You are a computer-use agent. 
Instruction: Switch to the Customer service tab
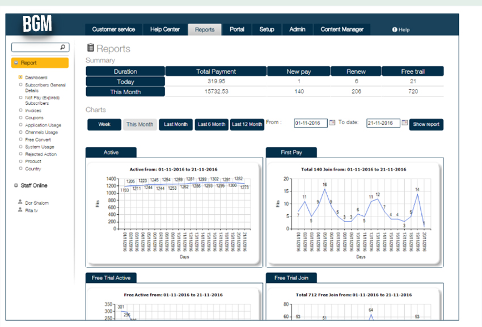(x=113, y=29)
